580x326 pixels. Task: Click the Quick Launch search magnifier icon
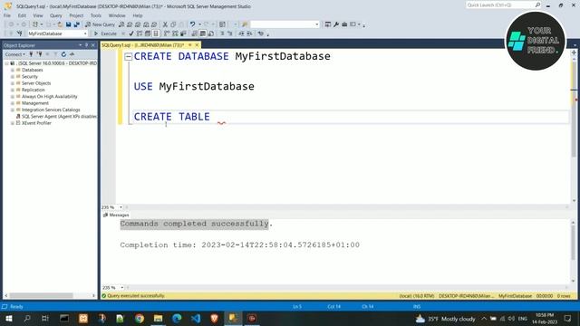tap(537, 5)
